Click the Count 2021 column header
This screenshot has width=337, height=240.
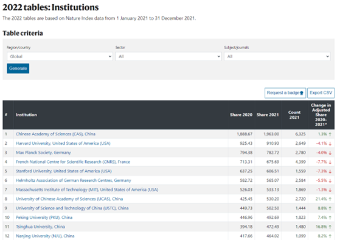coord(294,115)
